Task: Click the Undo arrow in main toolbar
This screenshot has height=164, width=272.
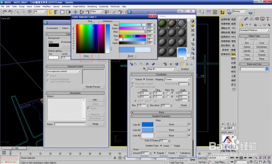Action: point(4,12)
